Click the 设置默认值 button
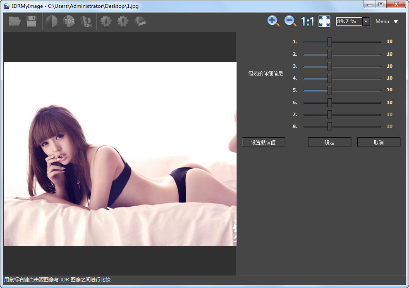 pos(263,142)
